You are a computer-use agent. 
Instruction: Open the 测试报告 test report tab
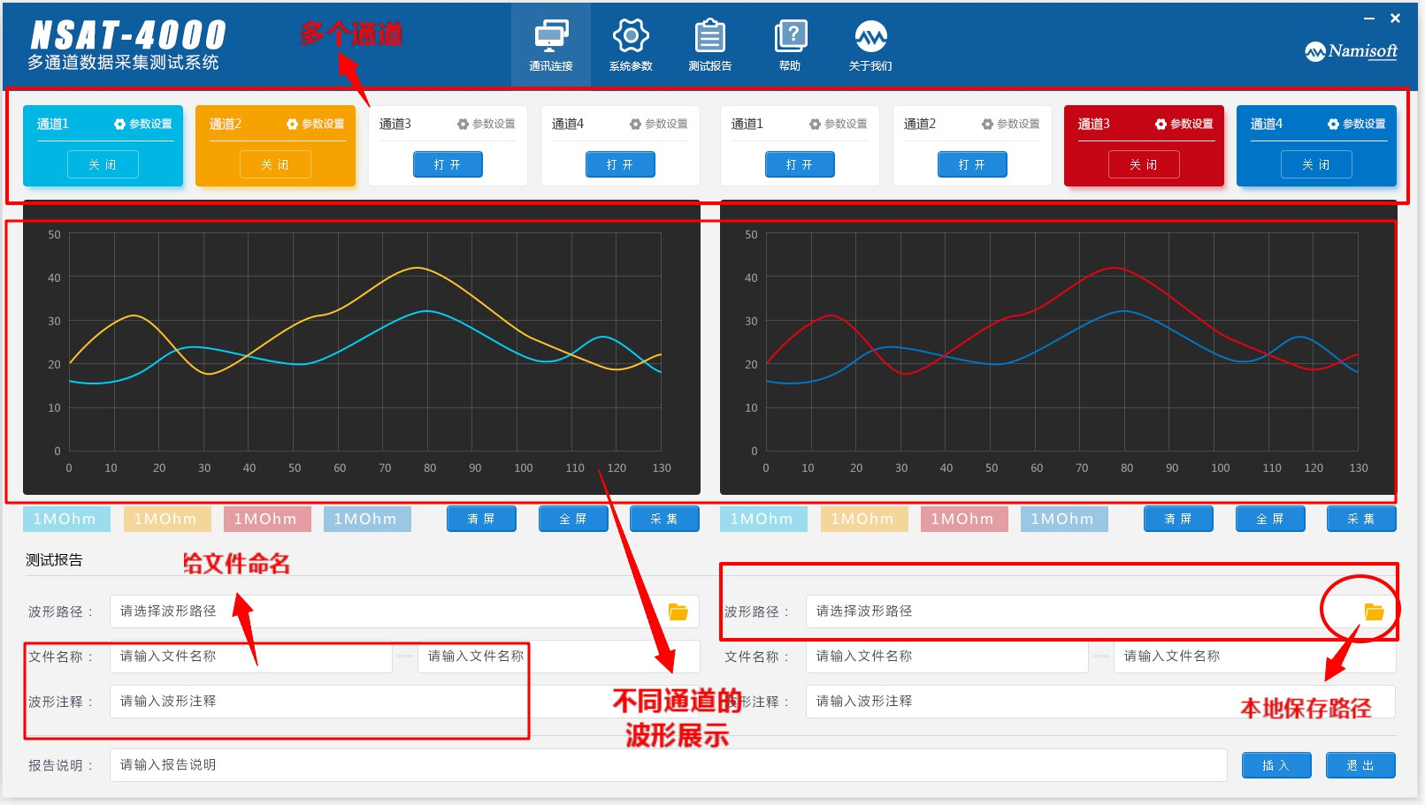click(x=710, y=45)
